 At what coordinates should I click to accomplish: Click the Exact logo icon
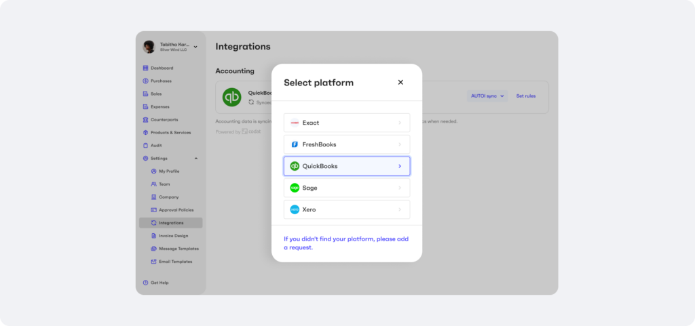click(295, 123)
